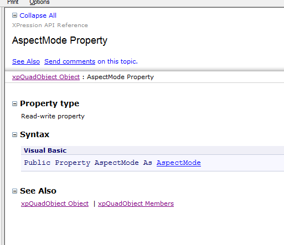Open the Send comments link

pyautogui.click(x=70, y=61)
